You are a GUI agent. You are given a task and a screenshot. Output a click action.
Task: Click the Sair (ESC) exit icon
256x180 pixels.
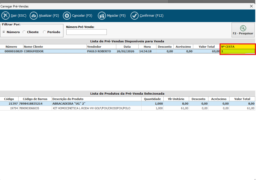click(x=5, y=16)
